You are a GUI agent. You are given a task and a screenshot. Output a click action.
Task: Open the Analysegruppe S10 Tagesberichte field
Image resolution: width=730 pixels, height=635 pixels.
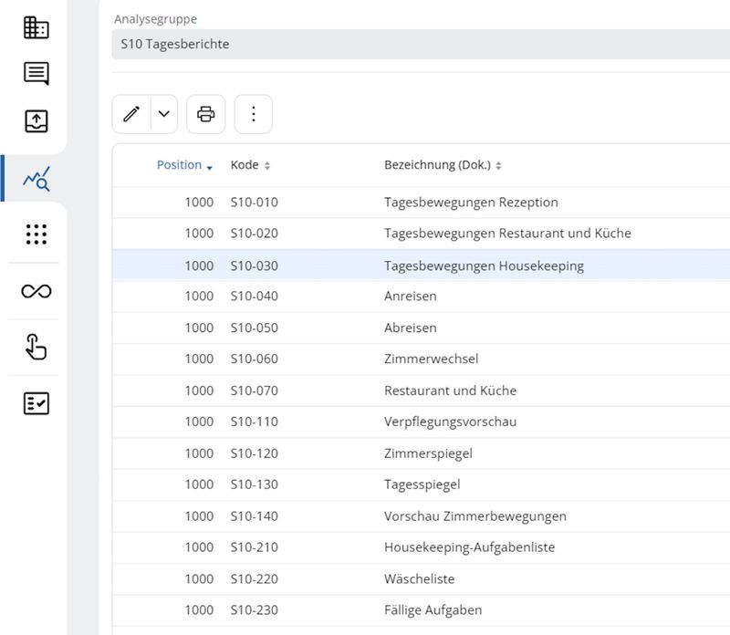(x=420, y=44)
